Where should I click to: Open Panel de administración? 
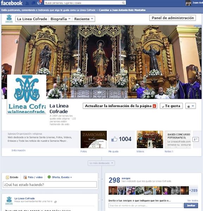[x=173, y=18]
